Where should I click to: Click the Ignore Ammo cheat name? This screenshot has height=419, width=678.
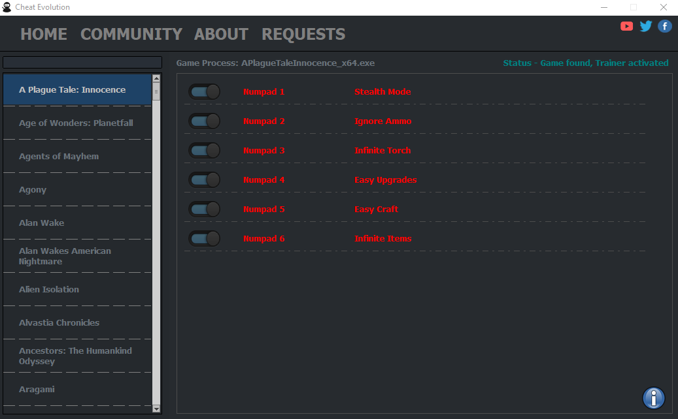tap(383, 121)
